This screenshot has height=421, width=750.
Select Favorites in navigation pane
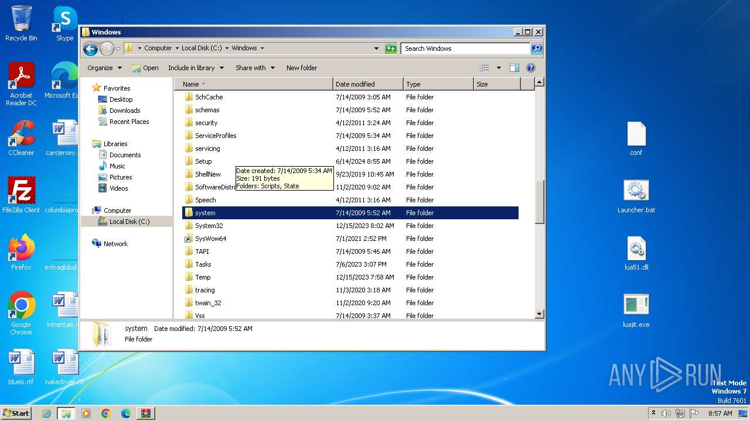pos(117,88)
